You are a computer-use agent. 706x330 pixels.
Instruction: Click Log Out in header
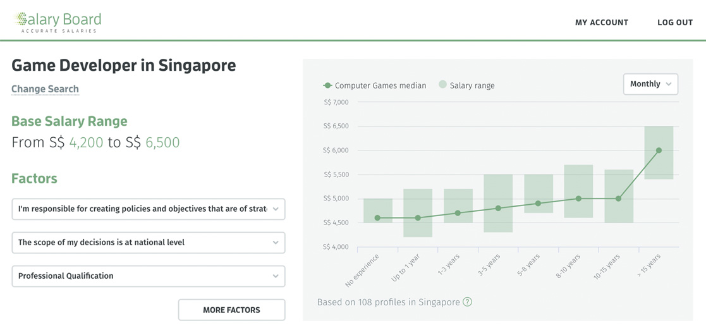pos(674,22)
